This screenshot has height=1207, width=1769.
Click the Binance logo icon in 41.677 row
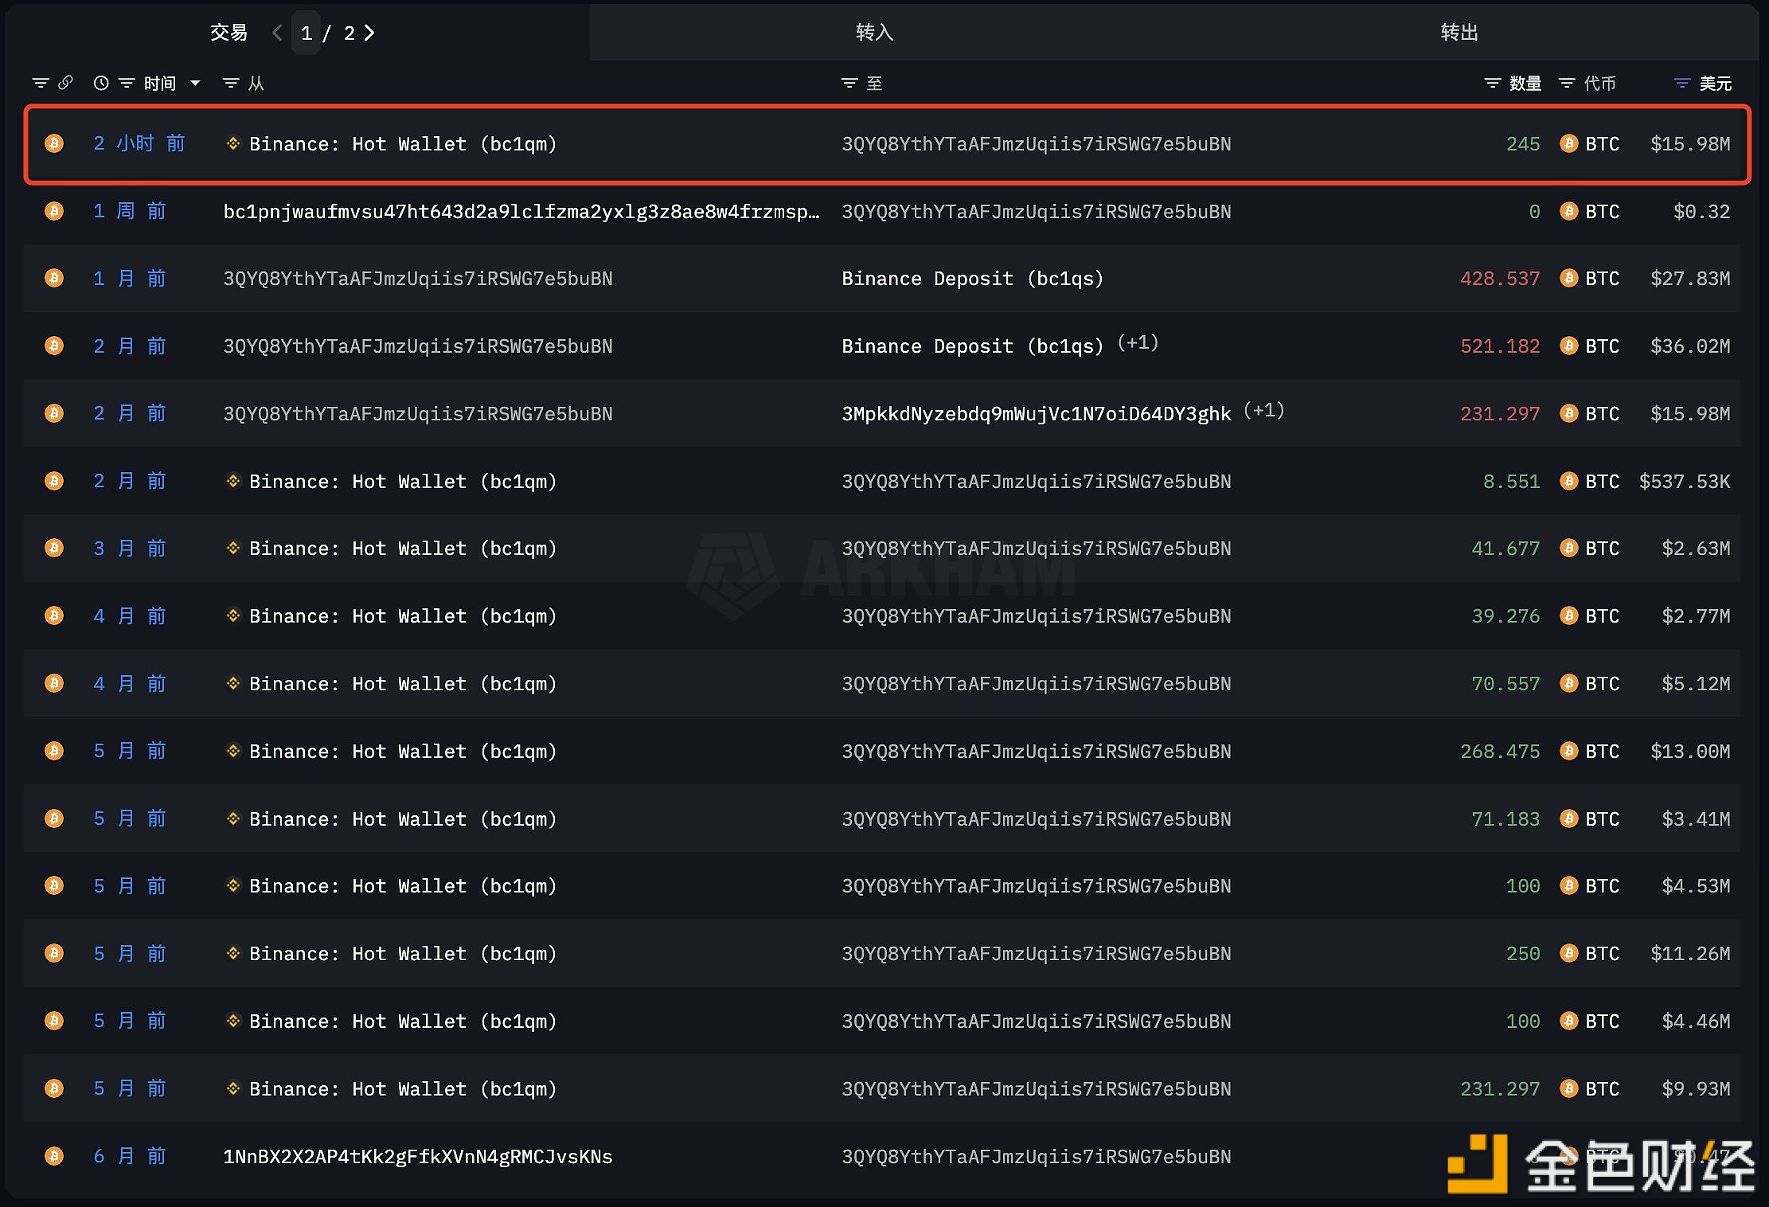[233, 548]
